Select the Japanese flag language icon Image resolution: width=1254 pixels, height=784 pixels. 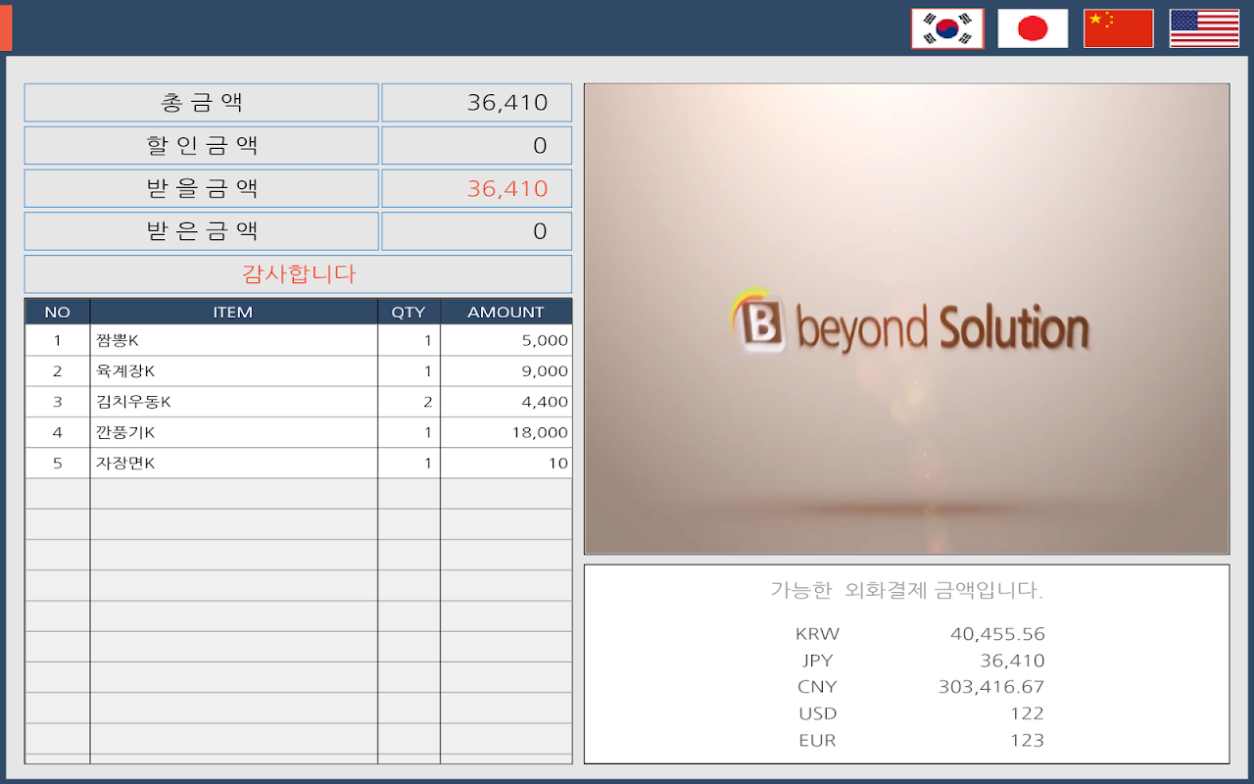(x=1033, y=28)
